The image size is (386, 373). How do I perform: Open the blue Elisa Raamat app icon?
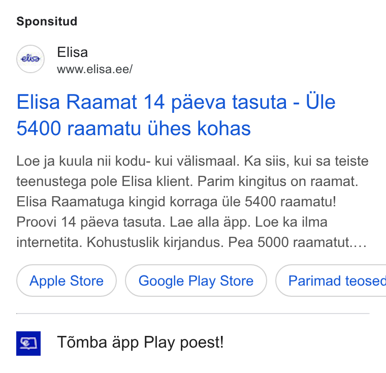[x=28, y=343]
